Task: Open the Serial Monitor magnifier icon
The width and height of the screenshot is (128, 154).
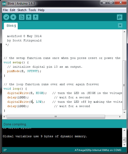Action: point(120,17)
